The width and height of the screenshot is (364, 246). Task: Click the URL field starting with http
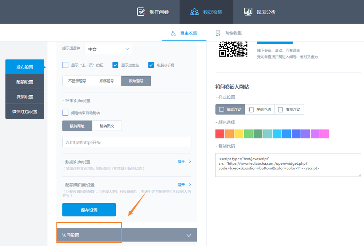pyautogui.click(x=127, y=142)
